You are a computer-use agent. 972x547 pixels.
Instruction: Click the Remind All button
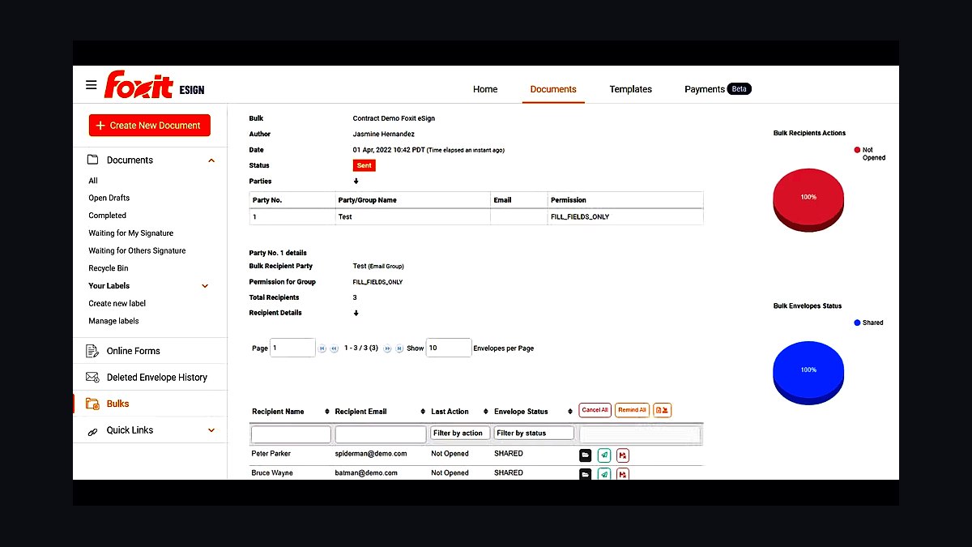click(x=632, y=410)
